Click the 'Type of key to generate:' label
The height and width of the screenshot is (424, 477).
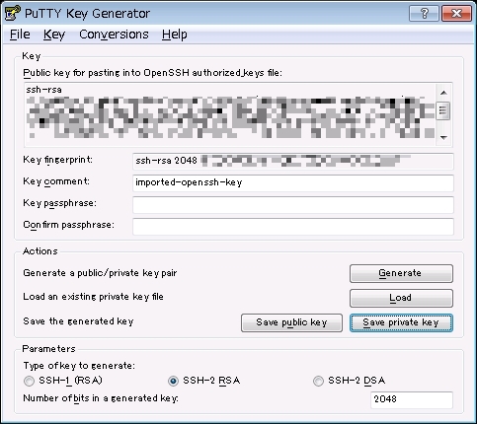click(x=79, y=366)
